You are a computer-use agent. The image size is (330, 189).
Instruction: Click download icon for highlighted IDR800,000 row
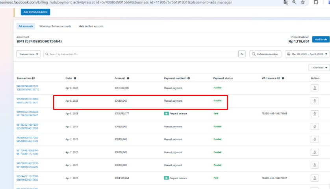[315, 101]
